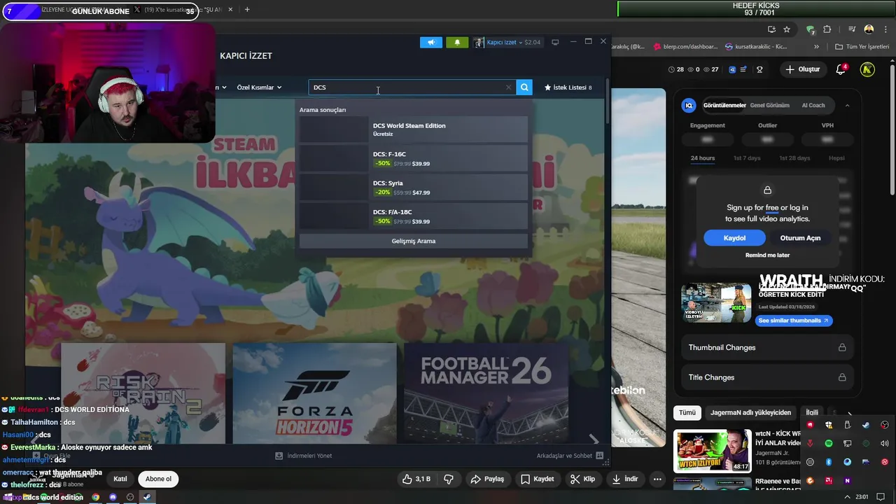Screen dimensions: 896x504
Task: Open Chrome three-dot menu
Action: pos(885,29)
